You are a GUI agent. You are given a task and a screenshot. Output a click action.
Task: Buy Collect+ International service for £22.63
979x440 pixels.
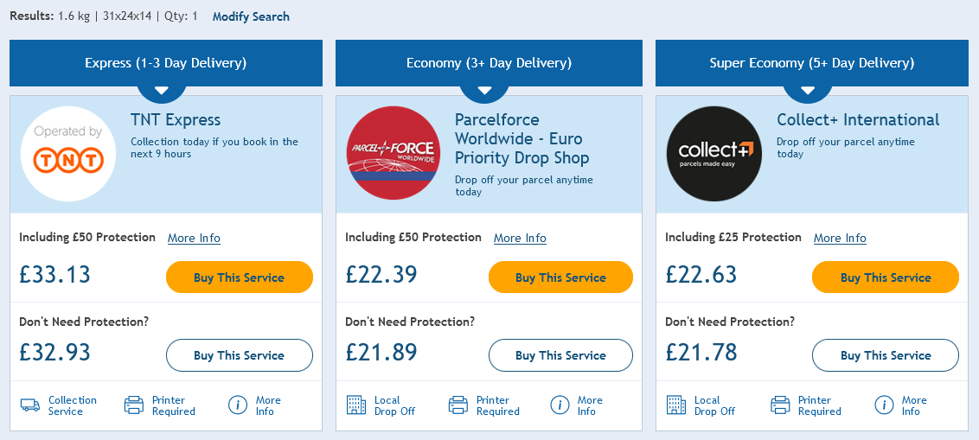click(886, 277)
